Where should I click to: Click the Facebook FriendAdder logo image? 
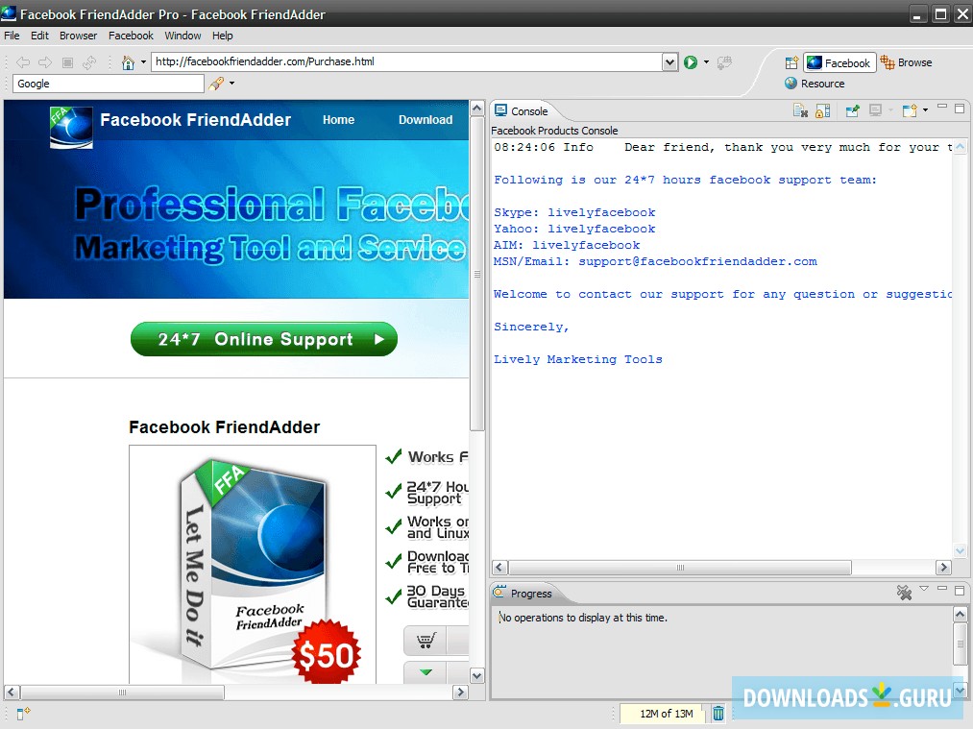pyautogui.click(x=71, y=127)
